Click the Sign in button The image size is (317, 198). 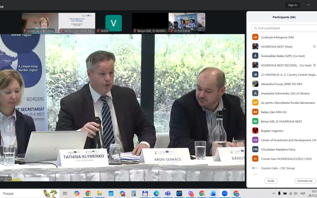[x=292, y=5]
